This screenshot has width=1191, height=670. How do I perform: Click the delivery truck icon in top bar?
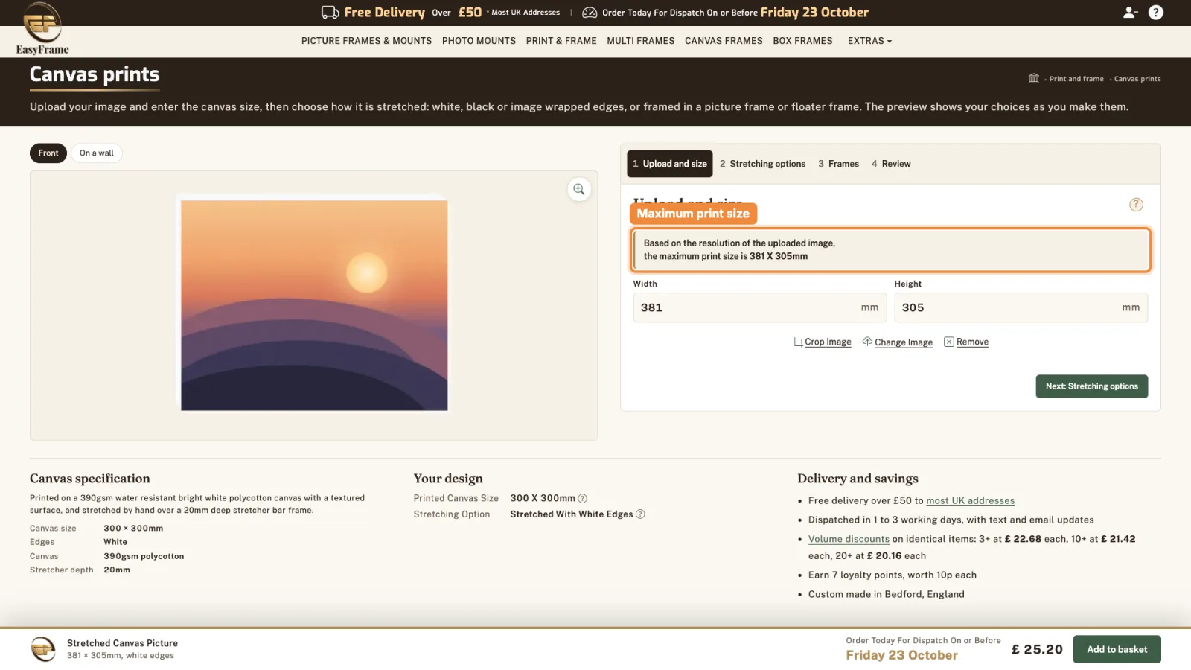[331, 13]
